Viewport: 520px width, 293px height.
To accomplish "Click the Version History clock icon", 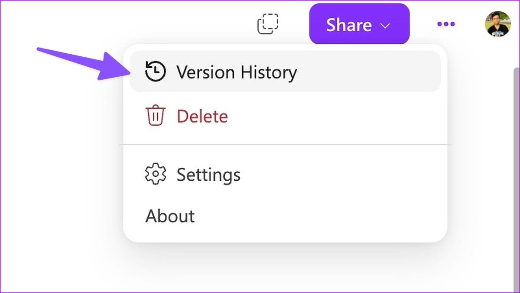I will tap(155, 72).
